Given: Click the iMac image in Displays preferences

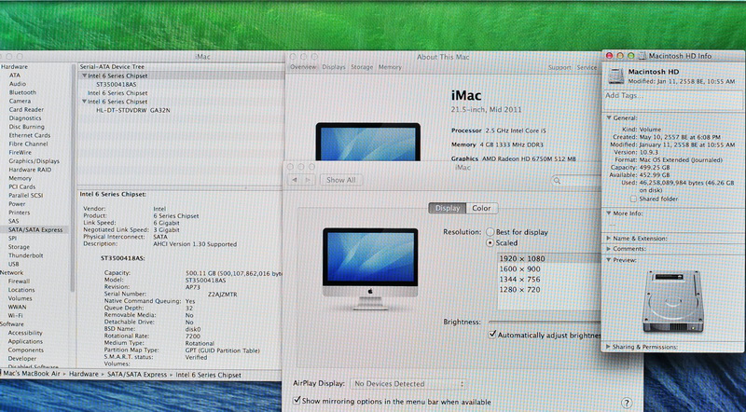Looking at the screenshot, I should pyautogui.click(x=369, y=268).
